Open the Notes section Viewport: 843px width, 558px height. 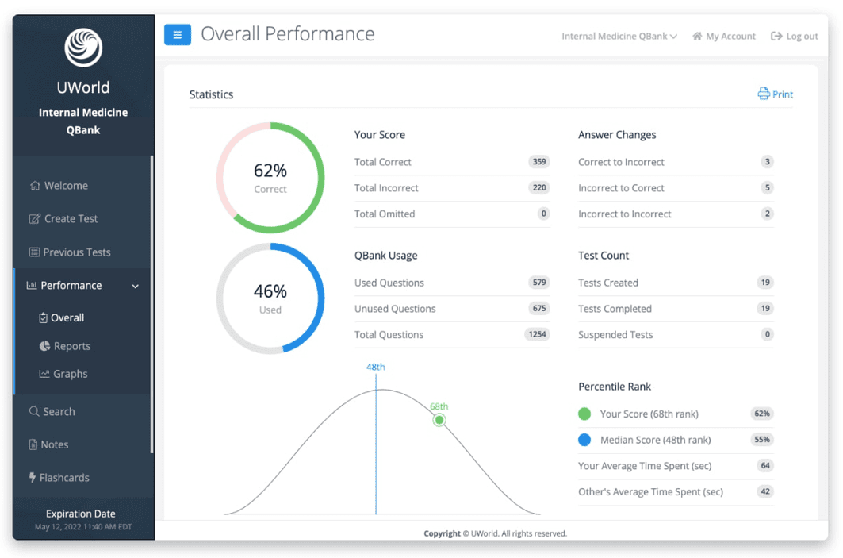click(x=48, y=444)
